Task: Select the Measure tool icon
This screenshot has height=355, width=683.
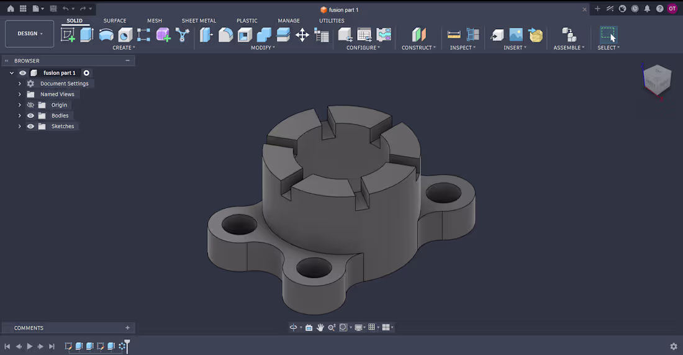Action: pos(454,35)
